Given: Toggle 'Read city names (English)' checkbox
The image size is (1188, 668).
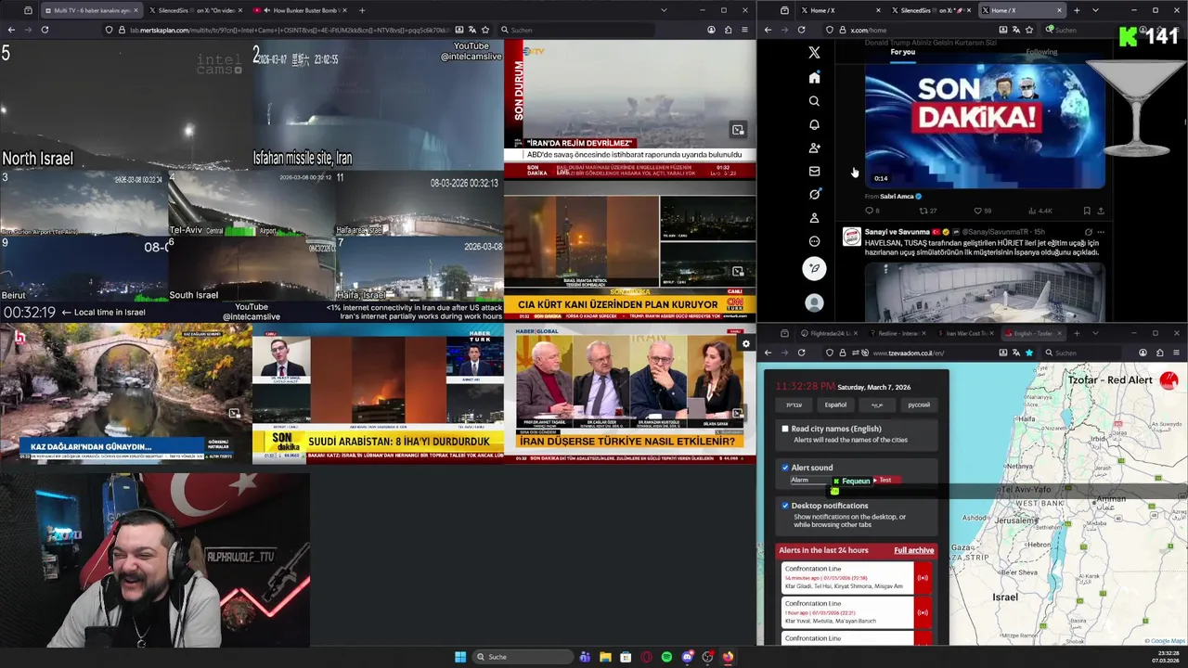Looking at the screenshot, I should (x=785, y=429).
